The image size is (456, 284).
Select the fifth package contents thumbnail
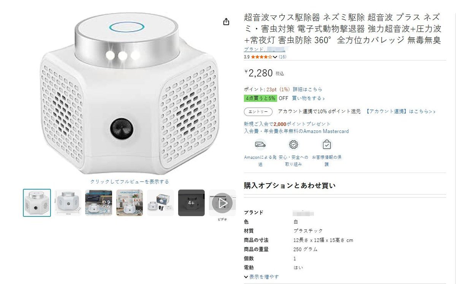pyautogui.click(x=160, y=203)
